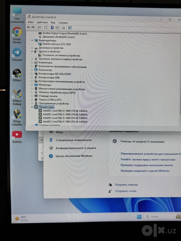Open Этот компьютер desktop icon
Image resolution: width=181 pixels, height=241 pixels.
17,15
